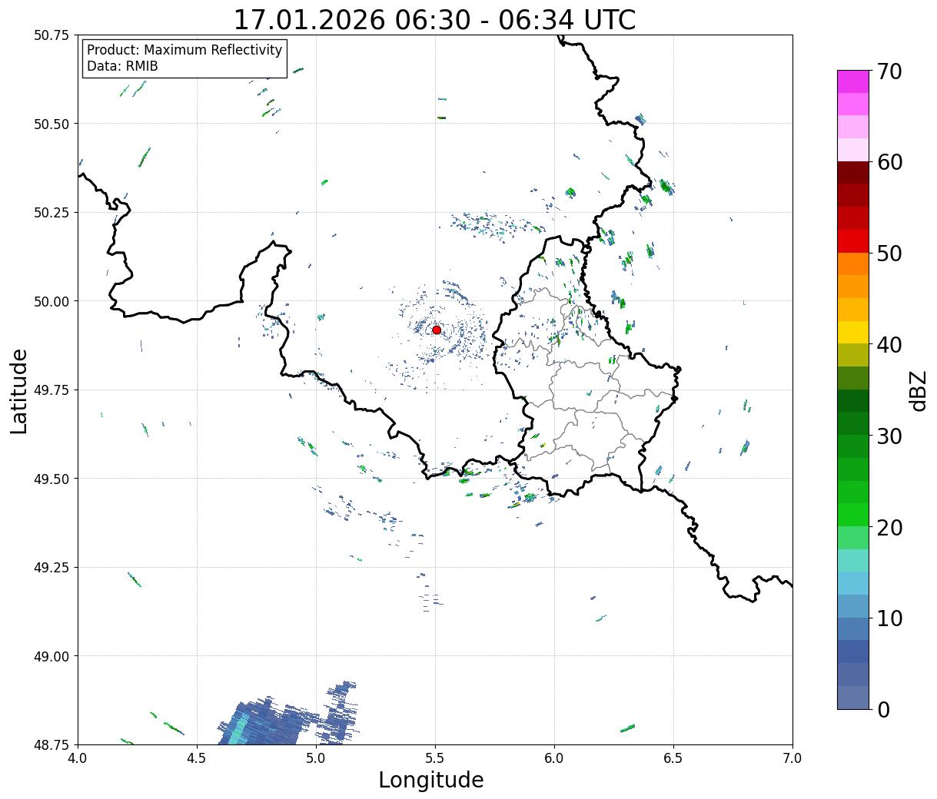Click the longitude tick label 6.5
The height and width of the screenshot is (799, 937).
pyautogui.click(x=673, y=758)
